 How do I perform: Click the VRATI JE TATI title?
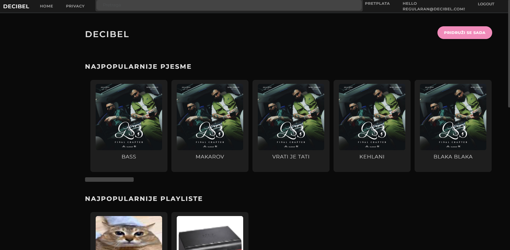291,157
